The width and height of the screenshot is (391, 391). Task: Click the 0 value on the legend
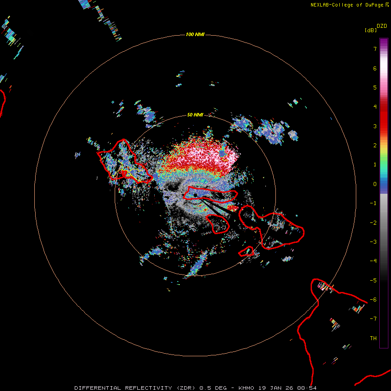375,184
